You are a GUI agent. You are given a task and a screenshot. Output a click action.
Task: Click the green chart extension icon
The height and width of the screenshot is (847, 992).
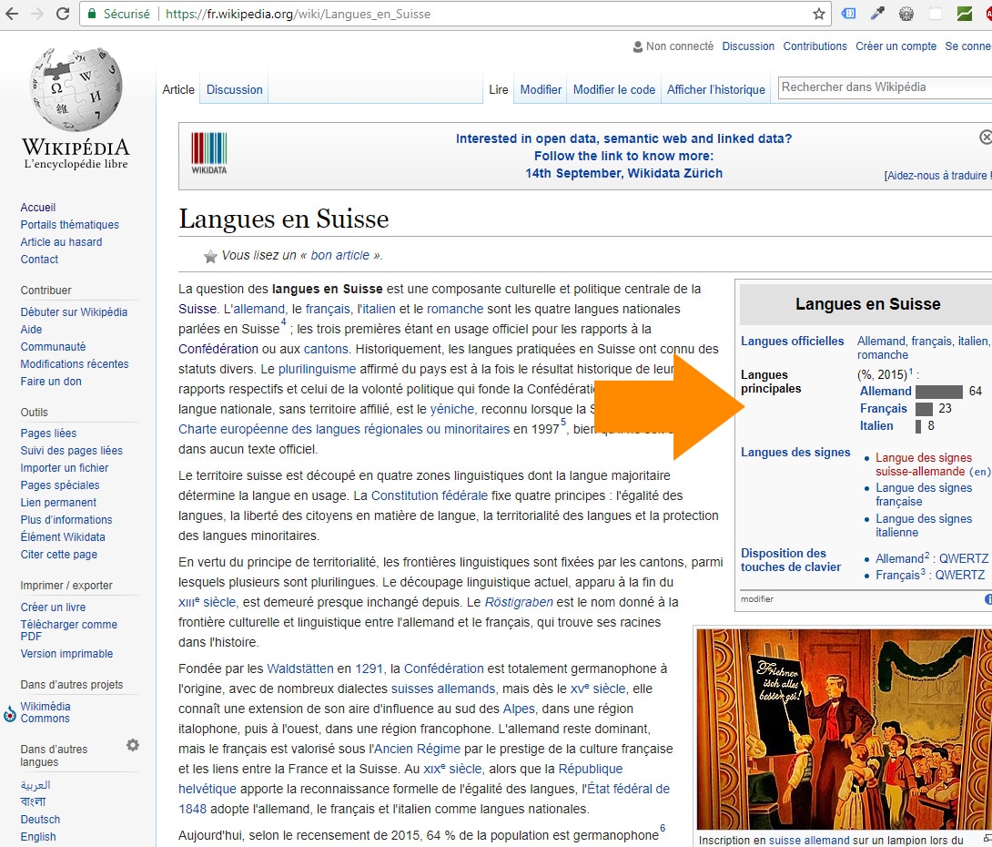[x=964, y=14]
